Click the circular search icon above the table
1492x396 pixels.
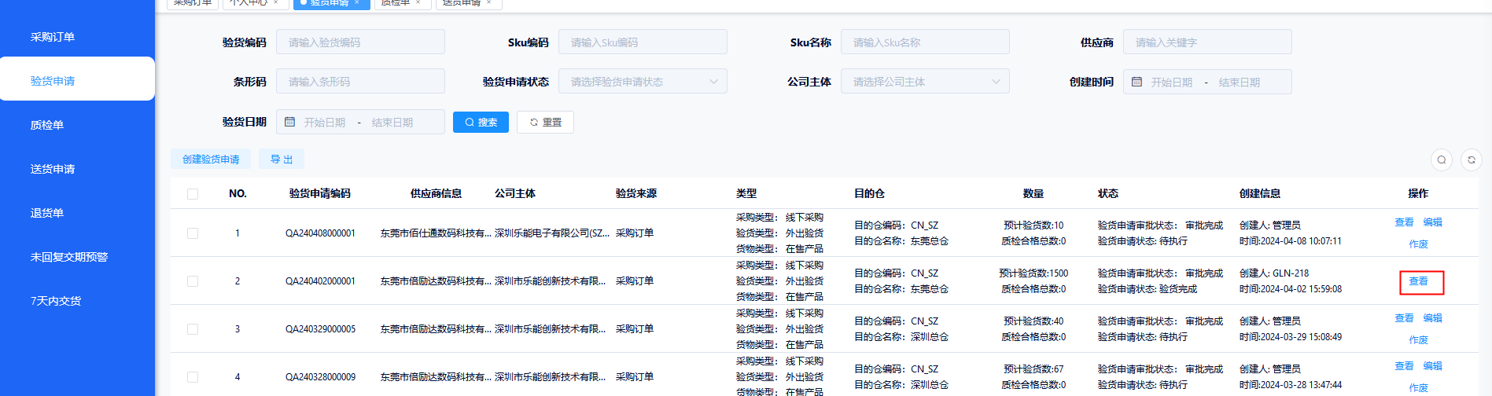tap(1441, 159)
